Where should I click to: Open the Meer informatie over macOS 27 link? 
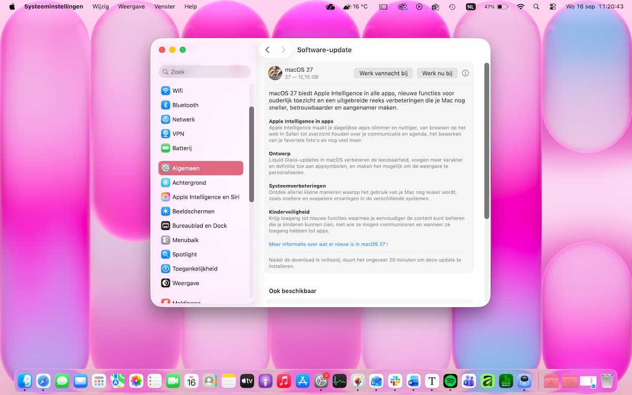click(329, 244)
